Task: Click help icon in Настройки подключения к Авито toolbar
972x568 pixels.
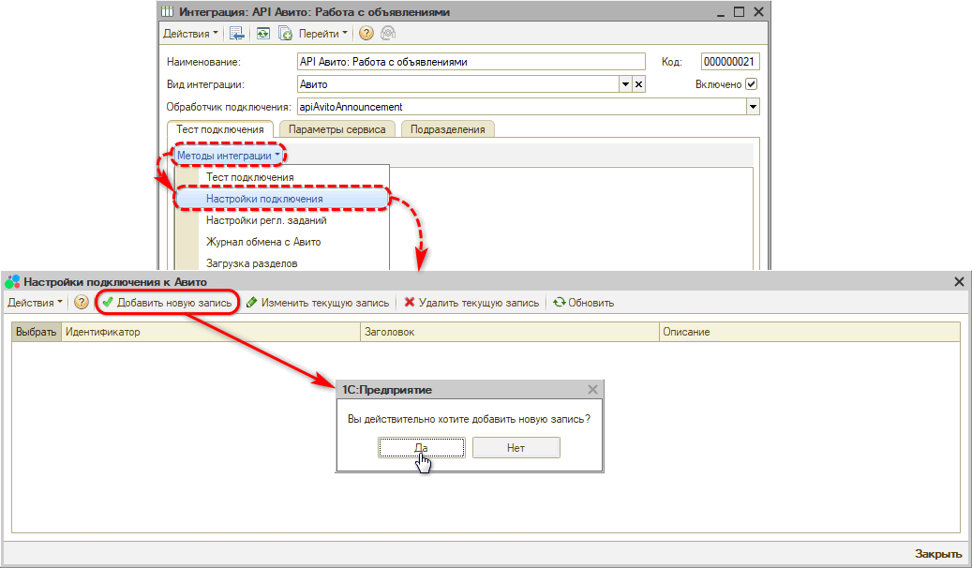Action: pos(82,303)
